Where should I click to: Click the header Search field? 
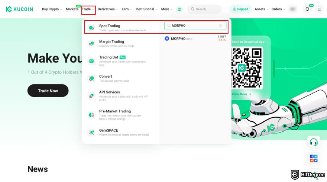coord(204,9)
